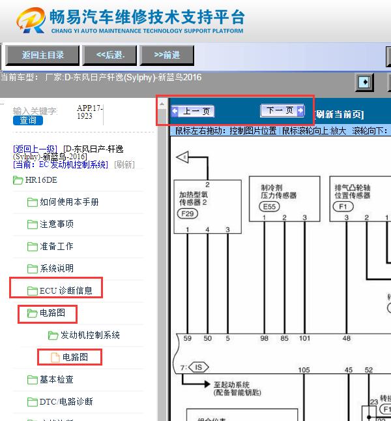391x421 pixels.
Task: Click the document icon beside 电路图 page
Action: [55, 358]
